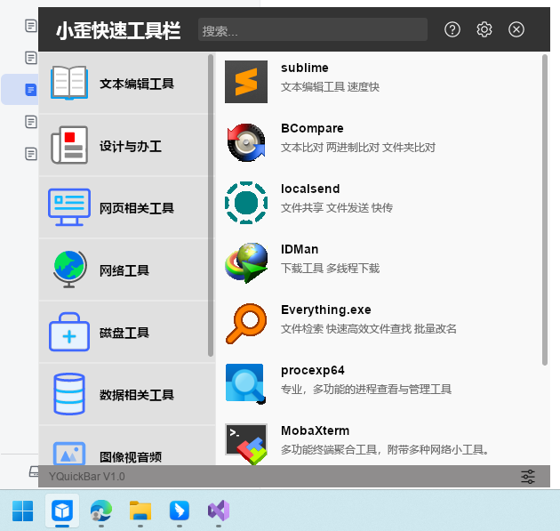Launch sublime via its orange icon
Image resolution: width=560 pixels, height=531 pixels.
(246, 82)
